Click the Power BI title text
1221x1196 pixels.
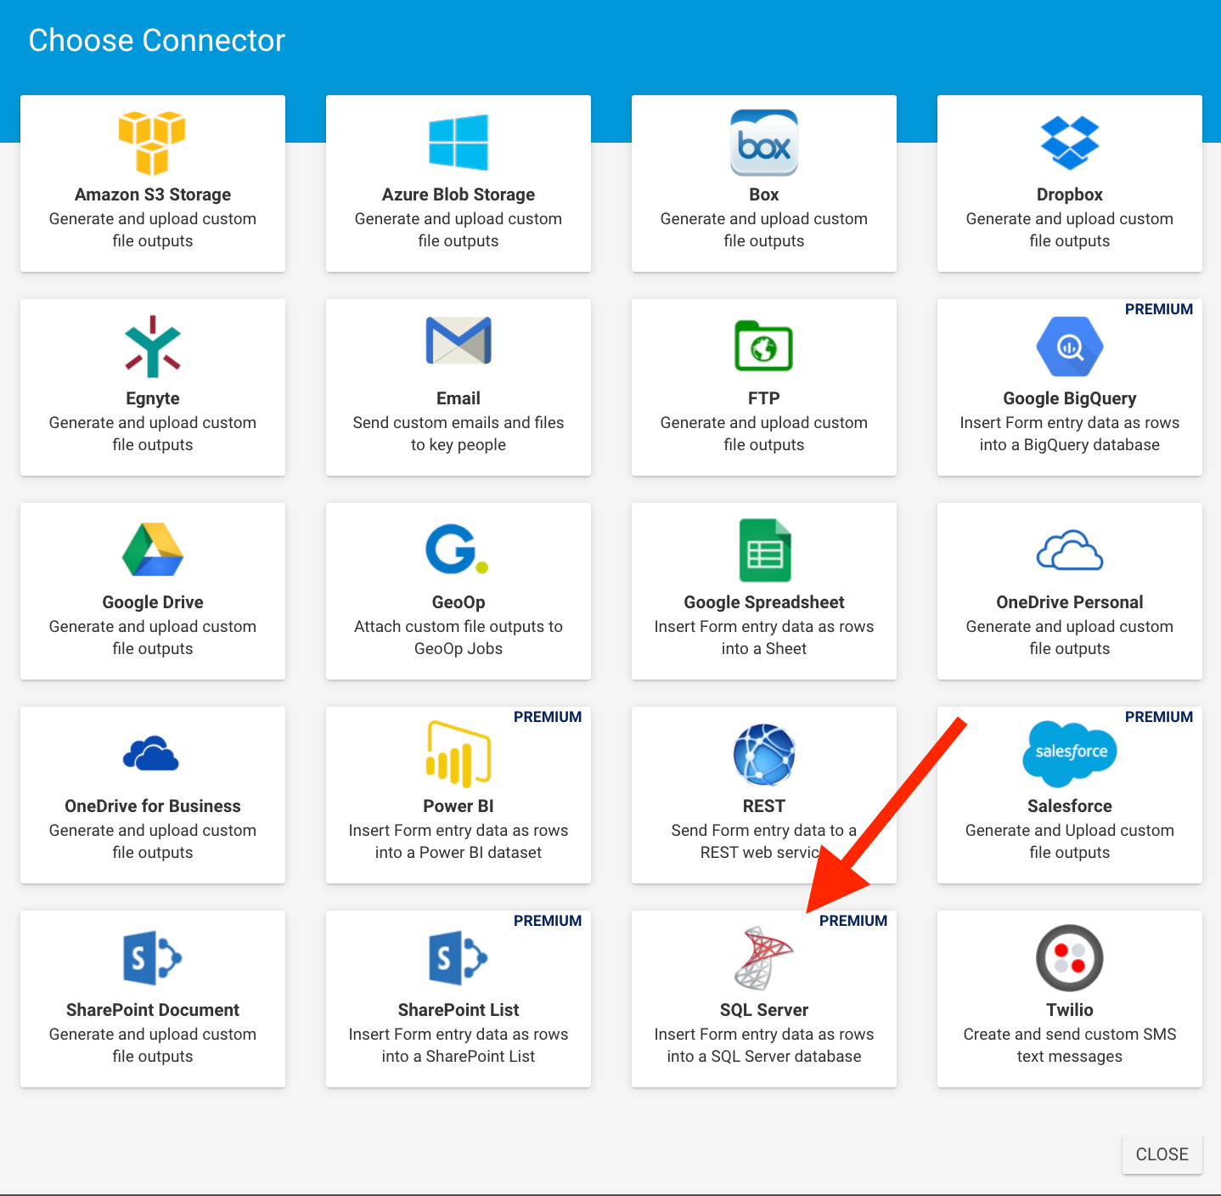459,806
